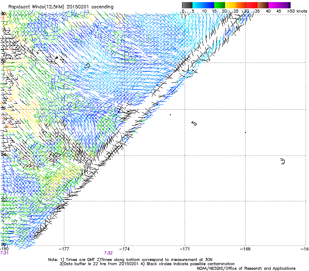
Task: Click the '-177' longitude label
Action: click(64, 249)
